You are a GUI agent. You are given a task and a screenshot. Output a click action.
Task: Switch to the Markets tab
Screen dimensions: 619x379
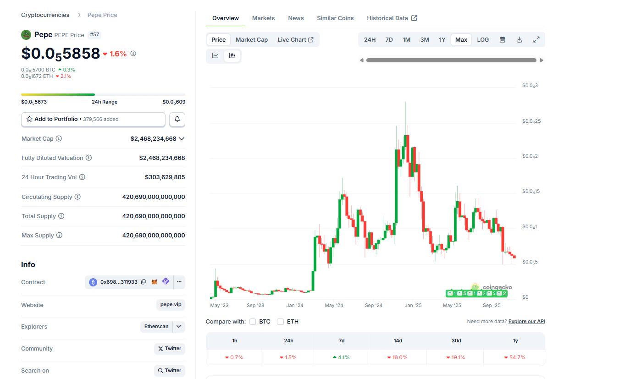tap(263, 18)
